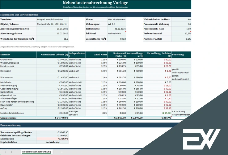This screenshot has width=228, height=155.
Task: Select the pink Endergebnis cell € 366,90
Action: pyautogui.click(x=53, y=139)
